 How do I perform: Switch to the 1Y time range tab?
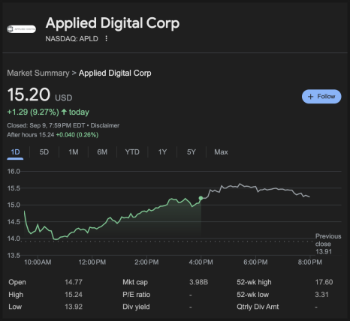(x=162, y=152)
